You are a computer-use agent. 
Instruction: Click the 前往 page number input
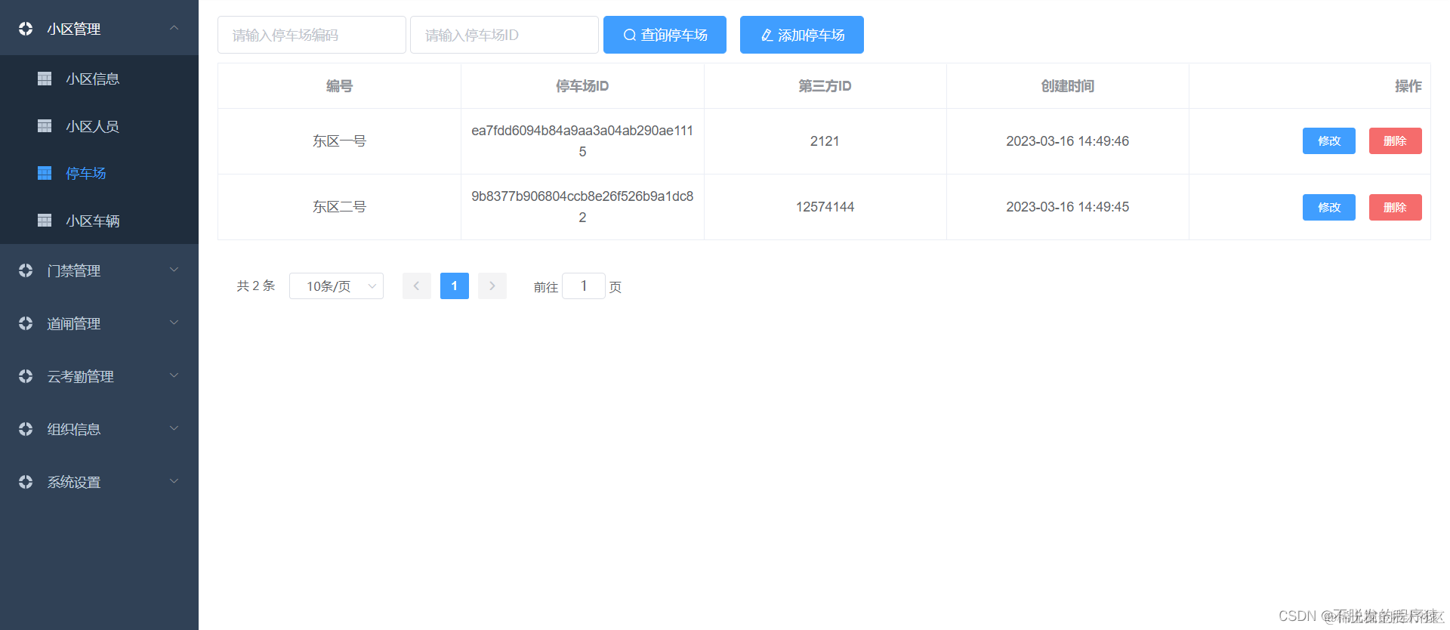pos(583,286)
